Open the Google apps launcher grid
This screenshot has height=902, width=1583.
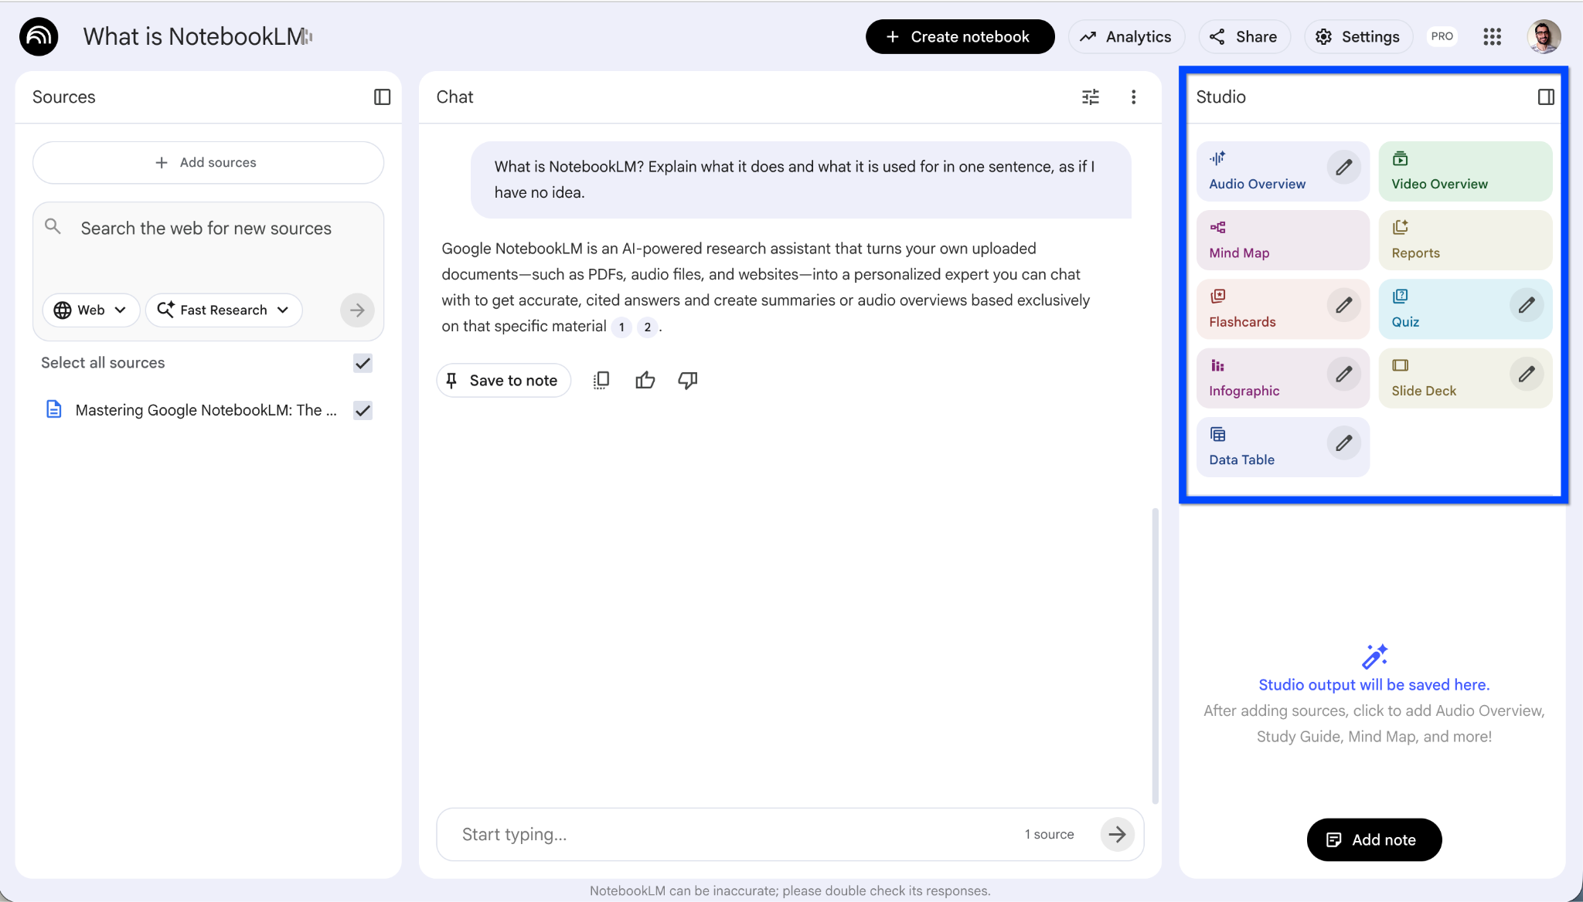click(x=1493, y=36)
